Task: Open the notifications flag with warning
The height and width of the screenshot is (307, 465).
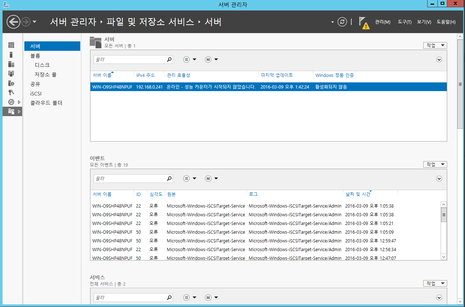Action: tap(364, 22)
